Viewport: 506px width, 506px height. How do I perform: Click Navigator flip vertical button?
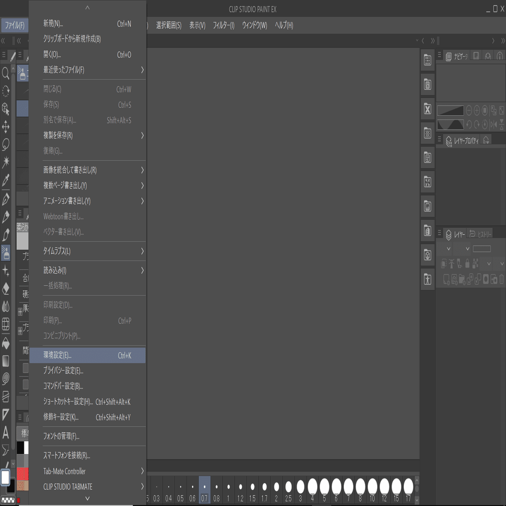(x=501, y=124)
